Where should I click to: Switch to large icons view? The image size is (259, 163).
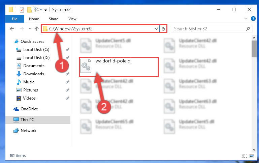(x=252, y=156)
